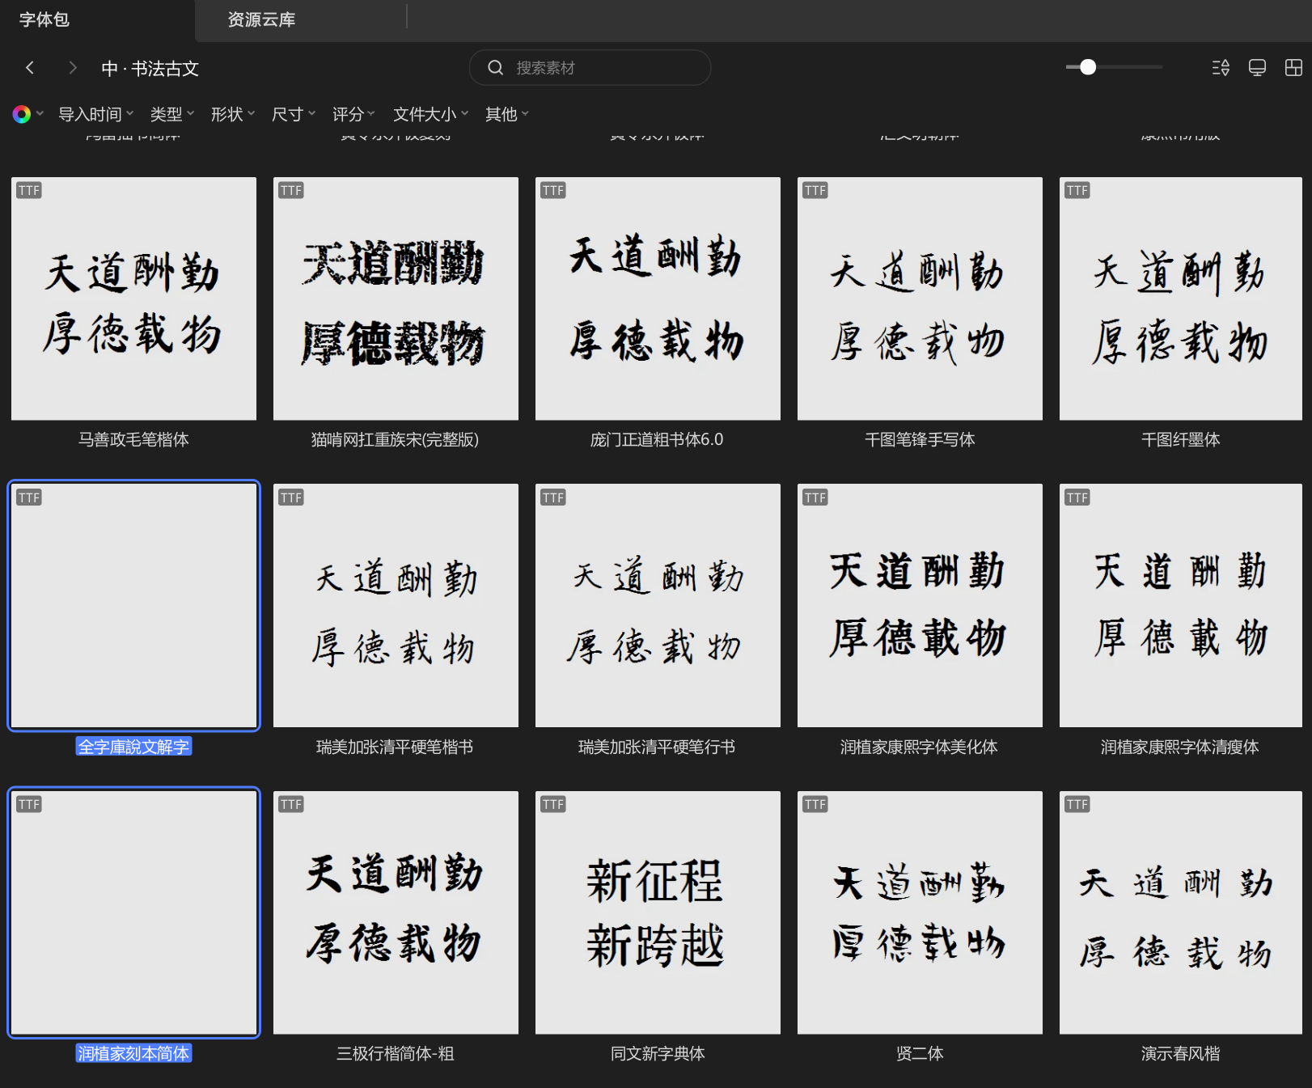Select the blank 全字庫說文解字 thumbnail
1312x1088 pixels.
(133, 605)
